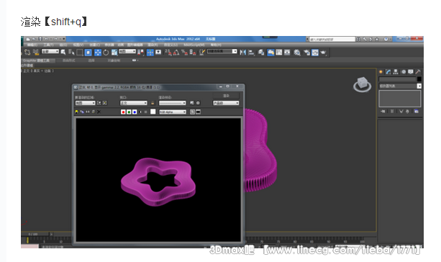Screen dimensions: 441x262
Task: Click the ViewCube in the viewport
Action: pyautogui.click(x=363, y=85)
